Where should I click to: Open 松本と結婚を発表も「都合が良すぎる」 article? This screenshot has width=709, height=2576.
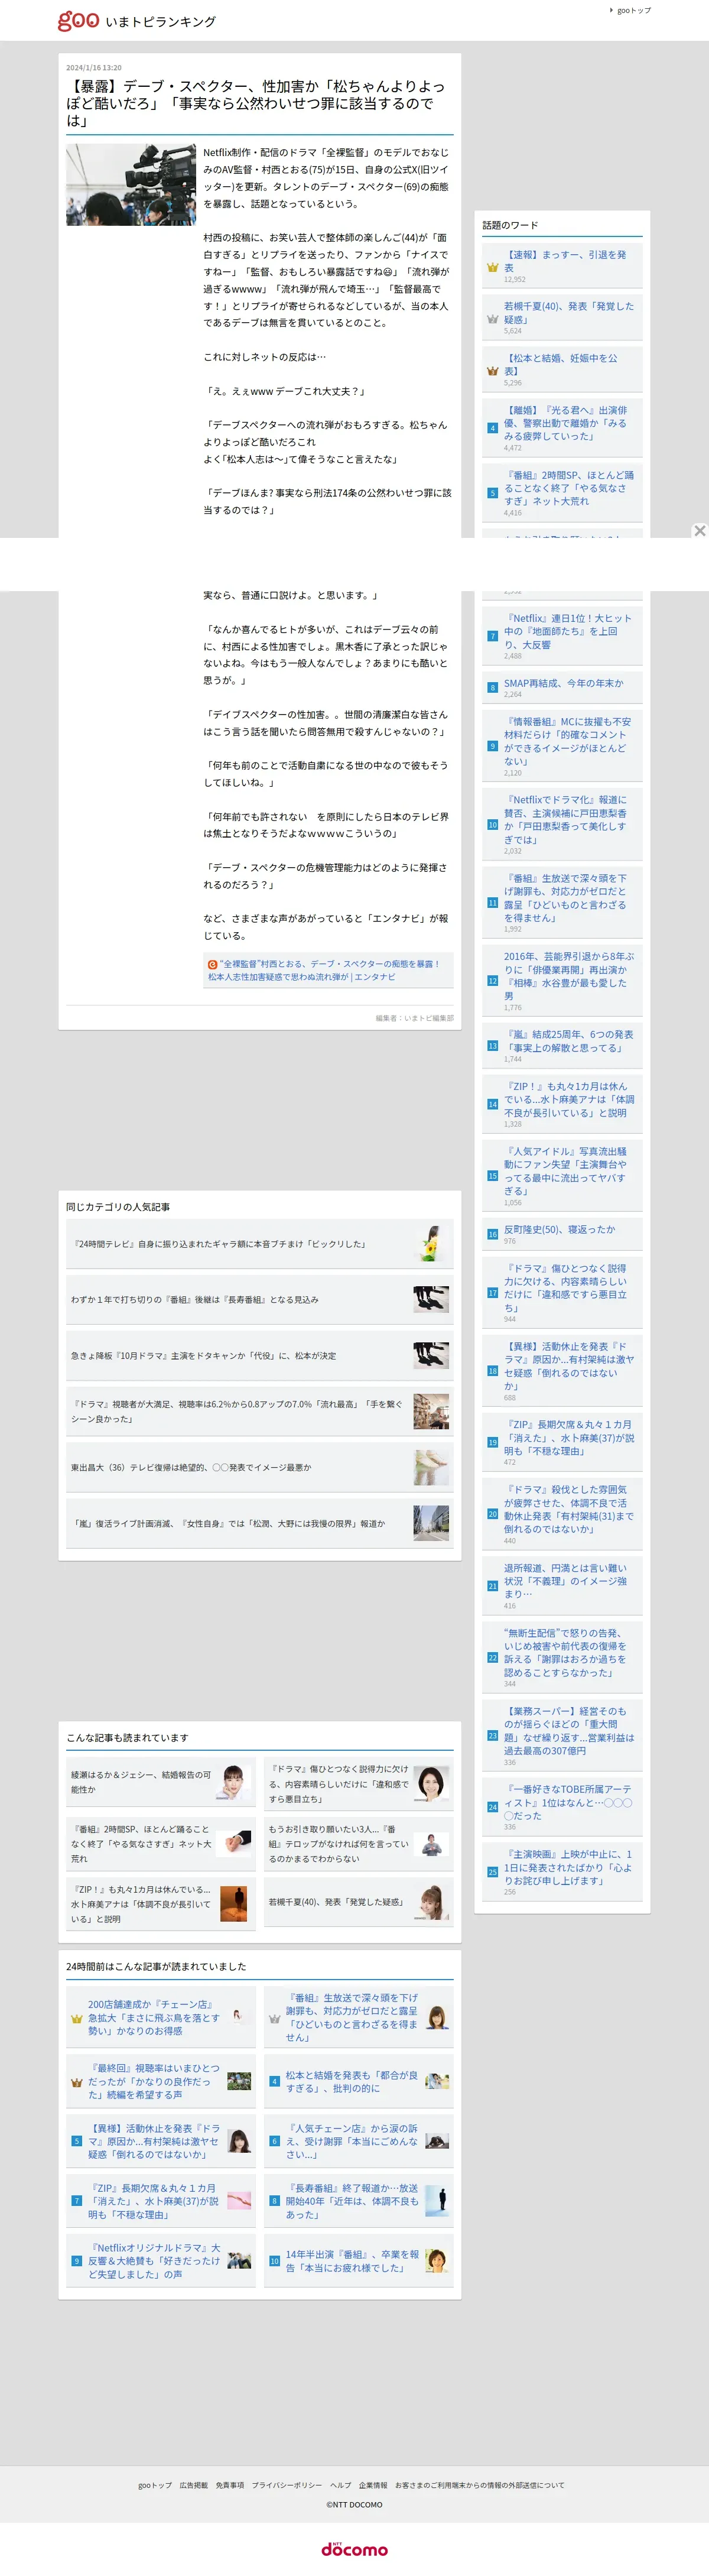pos(359,2081)
